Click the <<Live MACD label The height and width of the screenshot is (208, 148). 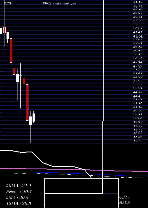point(125,200)
